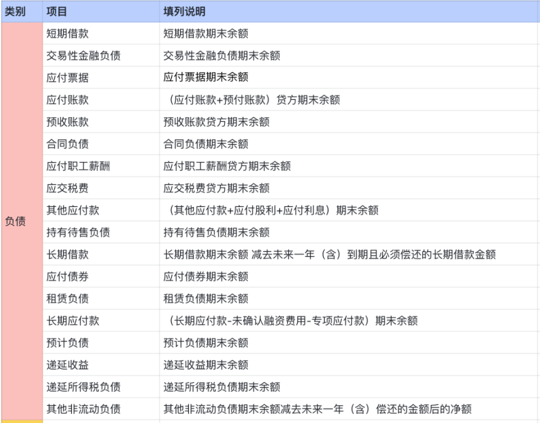540x423 pixels.
Task: Select the 应交税费 item cell
Action: click(x=101, y=188)
